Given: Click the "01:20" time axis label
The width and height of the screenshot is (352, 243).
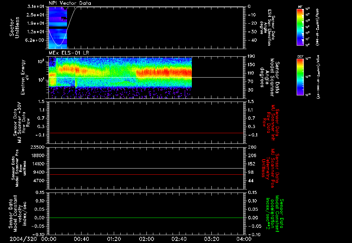Looking at the screenshot, I should point(114,239).
